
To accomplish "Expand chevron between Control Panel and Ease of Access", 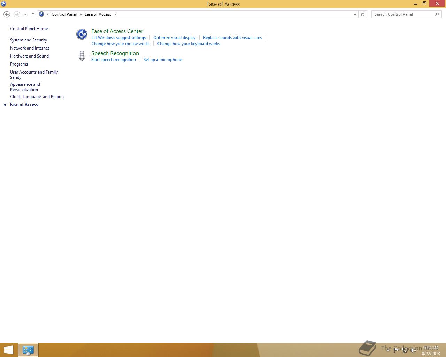I will tap(81, 14).
